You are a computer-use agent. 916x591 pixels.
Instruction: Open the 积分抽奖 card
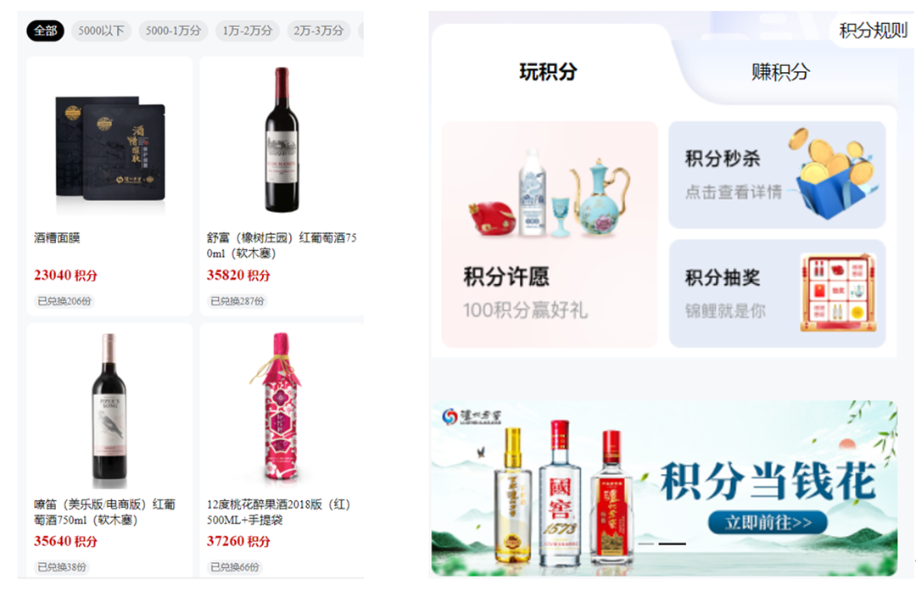click(777, 293)
